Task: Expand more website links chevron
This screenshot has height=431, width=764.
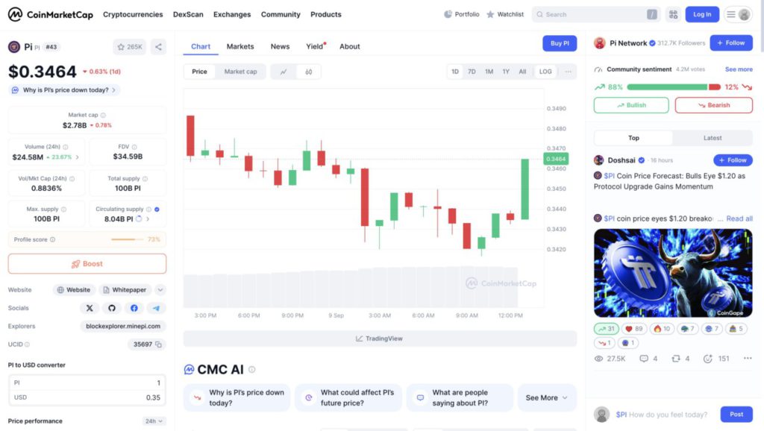Action: click(x=160, y=290)
